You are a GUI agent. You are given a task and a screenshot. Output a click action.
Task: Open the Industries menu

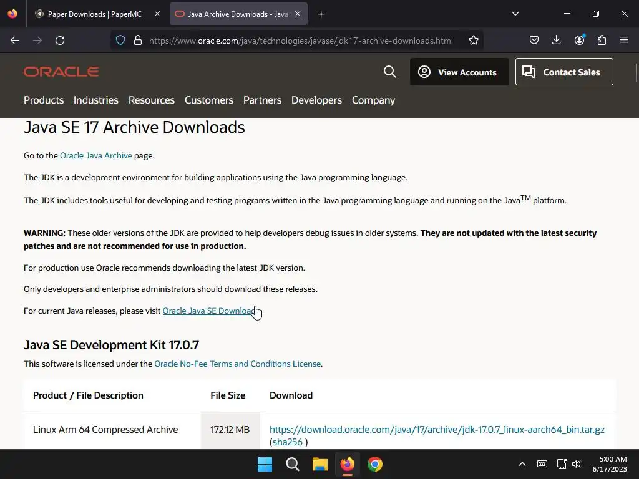95,100
